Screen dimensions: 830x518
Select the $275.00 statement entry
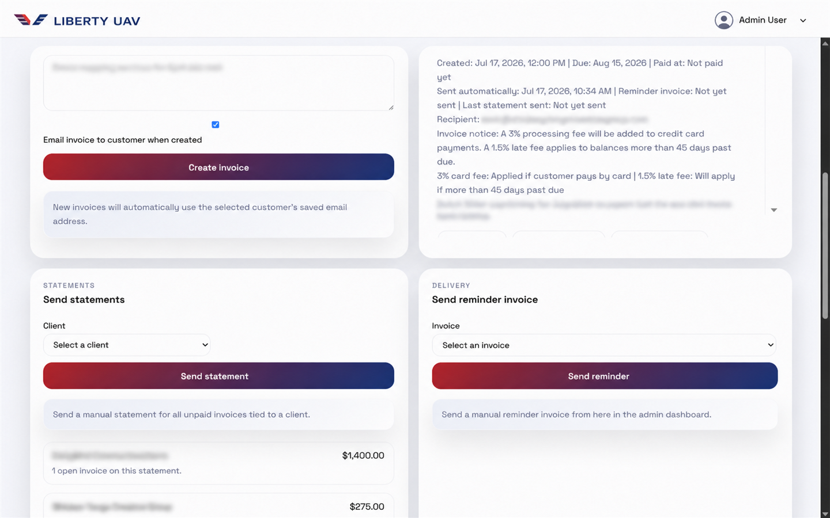(x=218, y=506)
